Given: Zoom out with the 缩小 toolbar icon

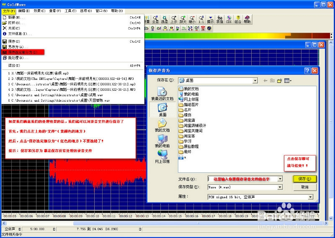Looking at the screenshot, I should point(192,19).
